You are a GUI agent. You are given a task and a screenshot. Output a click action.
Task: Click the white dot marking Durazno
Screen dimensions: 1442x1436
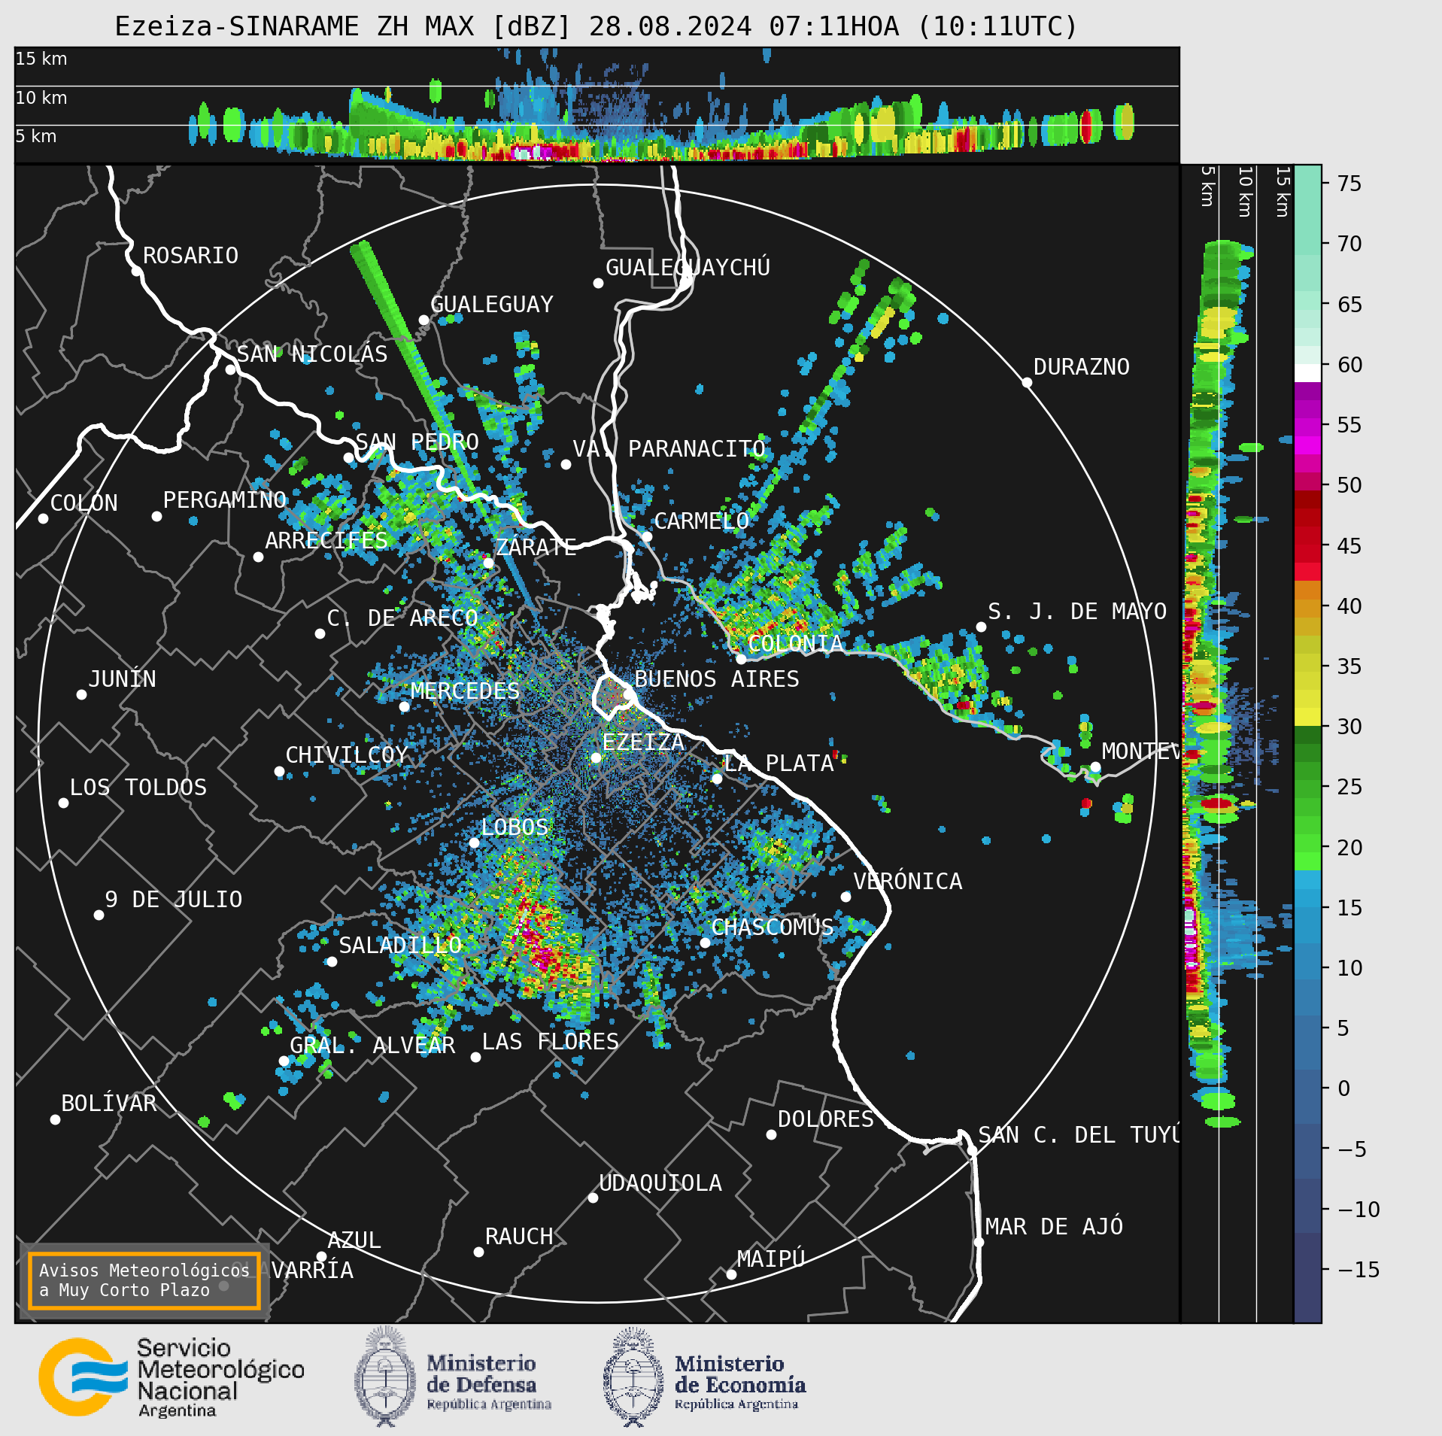coord(1027,382)
